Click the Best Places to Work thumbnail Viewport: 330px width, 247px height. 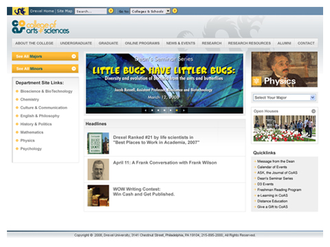point(98,143)
